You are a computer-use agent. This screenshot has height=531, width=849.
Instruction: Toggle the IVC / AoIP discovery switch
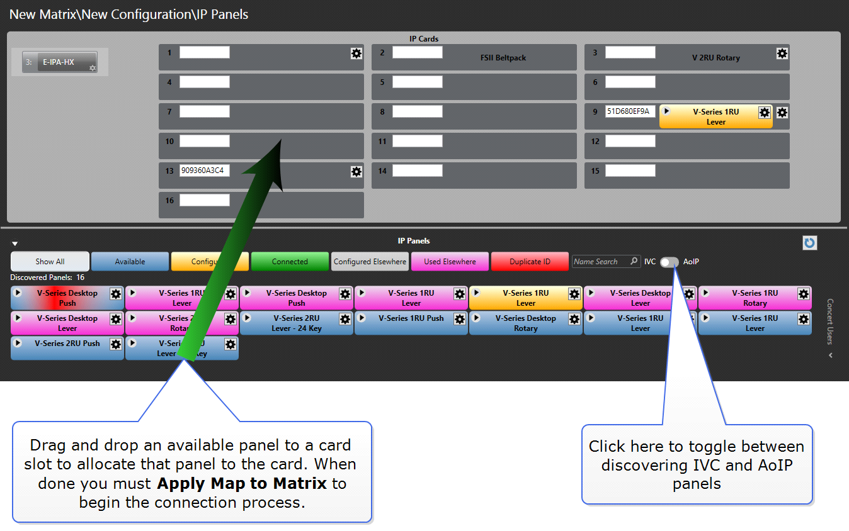coord(669,262)
